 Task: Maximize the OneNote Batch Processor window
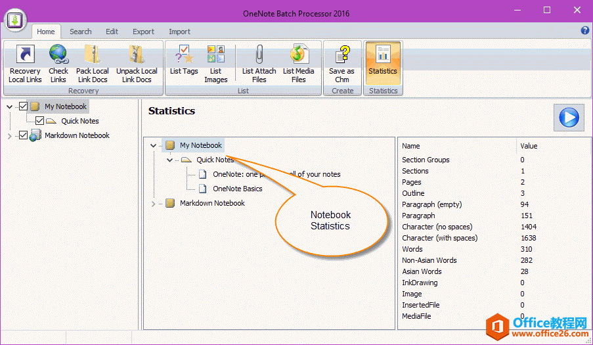[547, 10]
